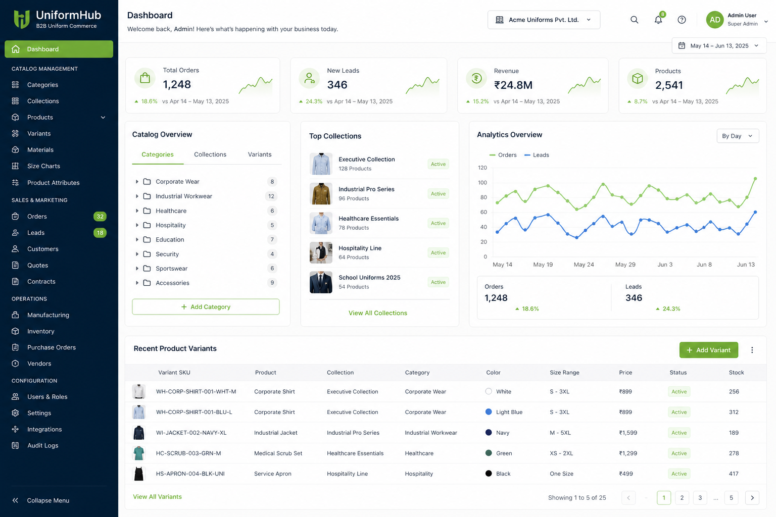Open View All Variants link

click(157, 497)
